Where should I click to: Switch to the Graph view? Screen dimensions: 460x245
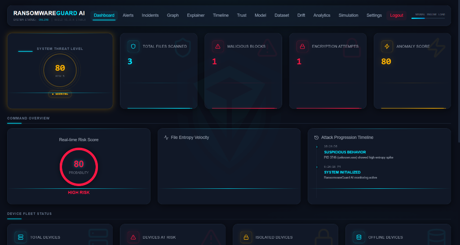tap(172, 15)
